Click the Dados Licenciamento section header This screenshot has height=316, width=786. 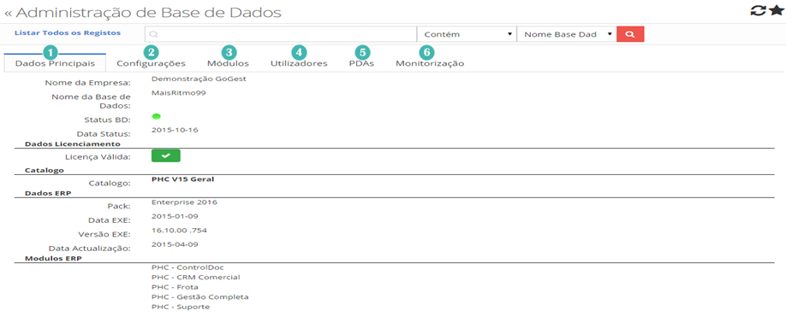[73, 144]
